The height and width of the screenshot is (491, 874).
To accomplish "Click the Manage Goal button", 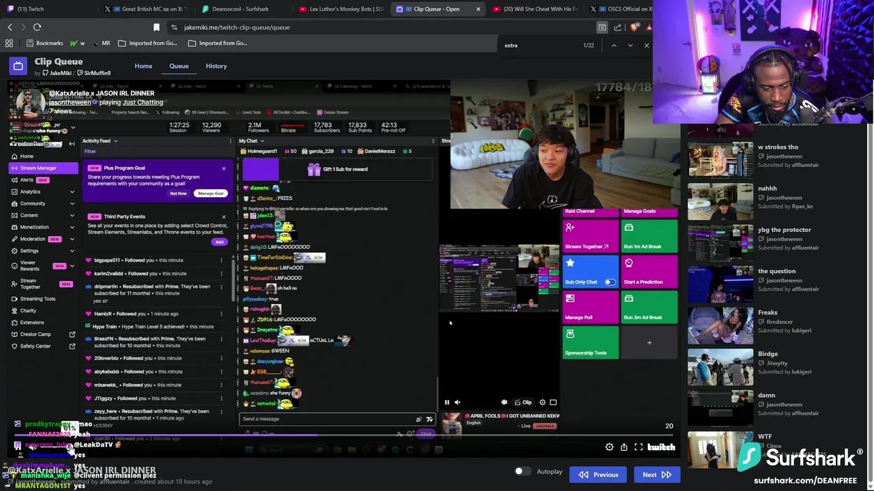I will 210,193.
